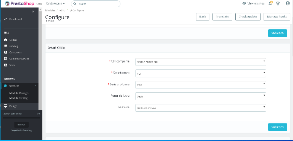The height and width of the screenshot is (141, 293).
Task: Click the Setari Oblio panel heading
Action: tap(56, 48)
